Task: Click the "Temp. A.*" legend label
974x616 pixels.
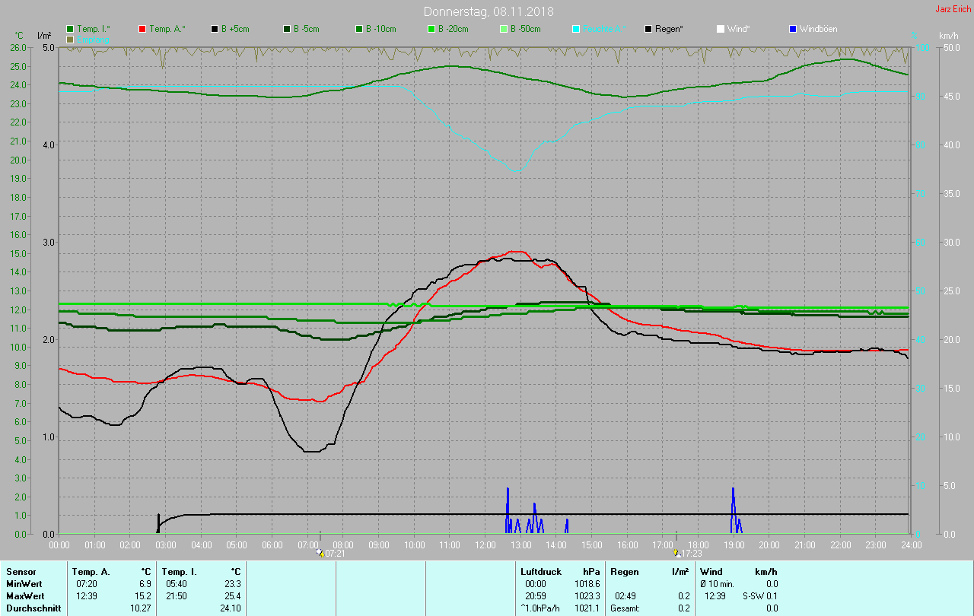Action: (166, 29)
